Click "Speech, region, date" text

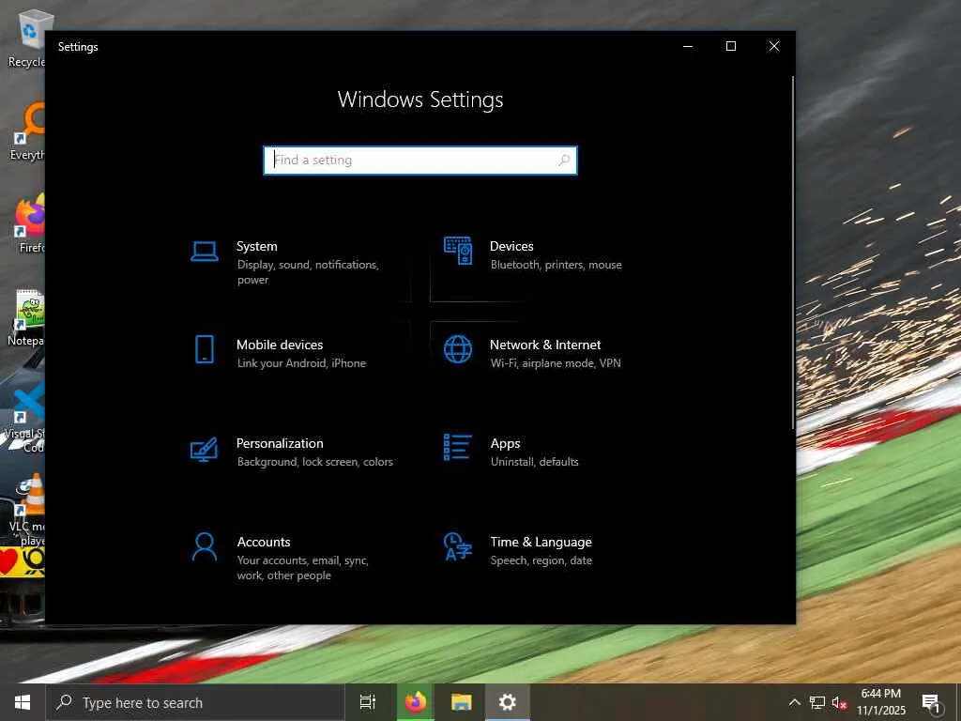542,560
